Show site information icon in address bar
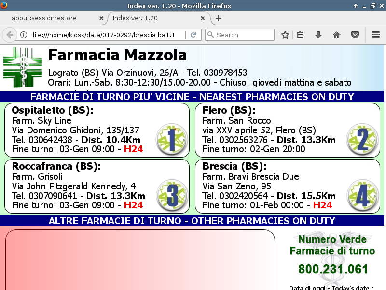This screenshot has height=290, width=386. (x=23, y=35)
